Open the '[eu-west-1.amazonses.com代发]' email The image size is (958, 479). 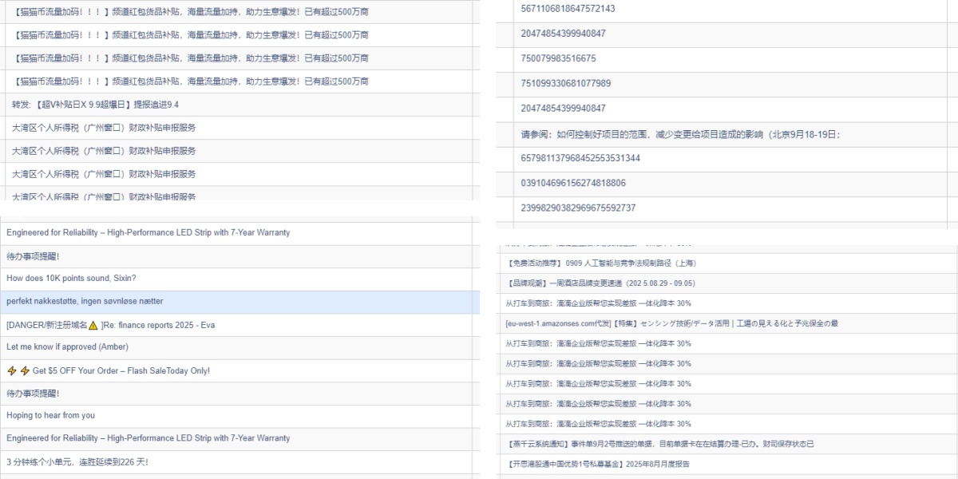(671, 323)
